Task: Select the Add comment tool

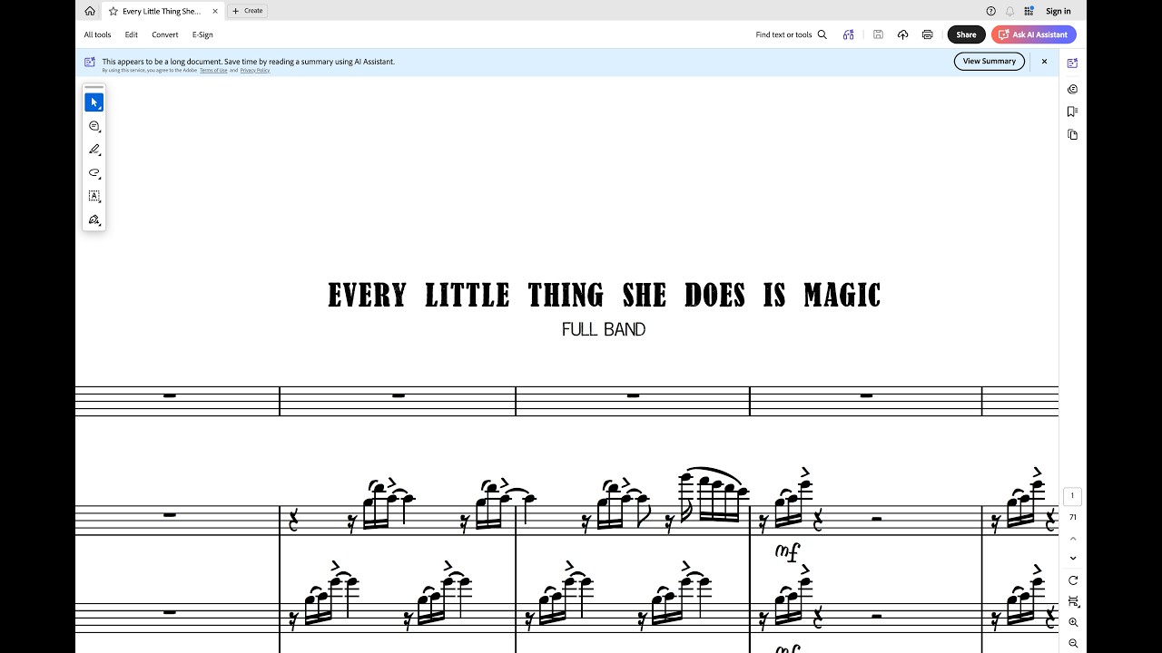Action: click(x=94, y=126)
